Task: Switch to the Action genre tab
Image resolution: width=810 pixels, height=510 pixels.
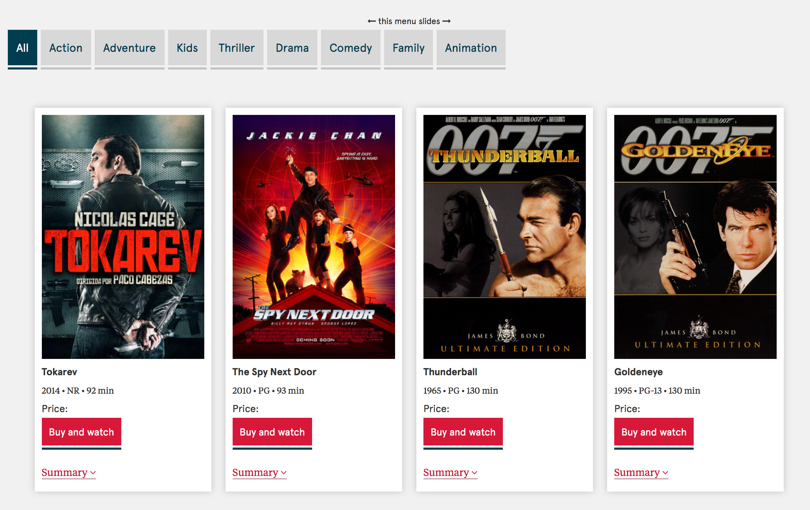Action: 66,48
